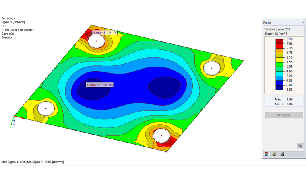Click the 'Capa núm. 1' text
This screenshot has height=182, width=306.
9,33
